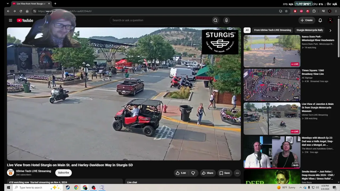Click the browser address bar URL
340x191 pixels.
pyautogui.click(x=65, y=11)
